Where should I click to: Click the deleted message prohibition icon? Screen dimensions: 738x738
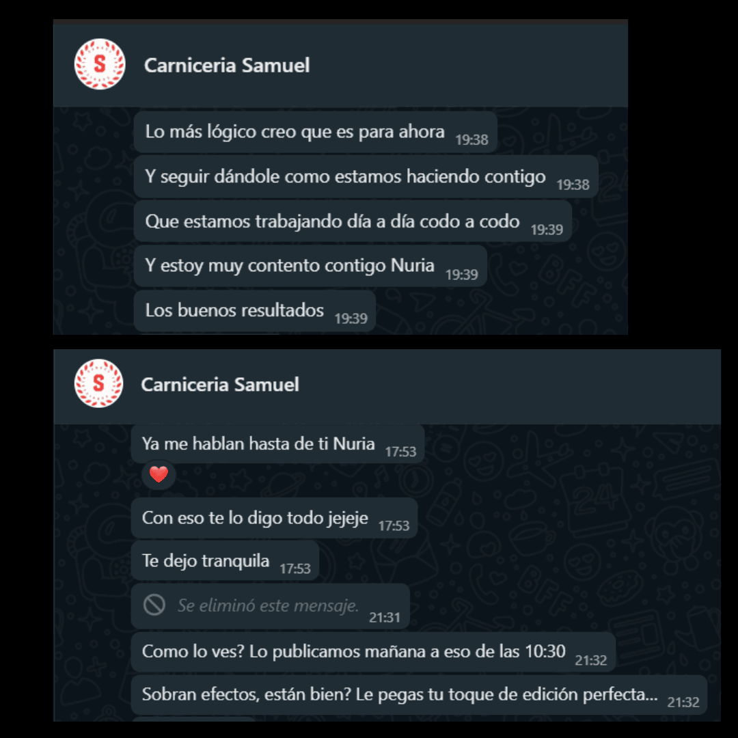(x=154, y=605)
